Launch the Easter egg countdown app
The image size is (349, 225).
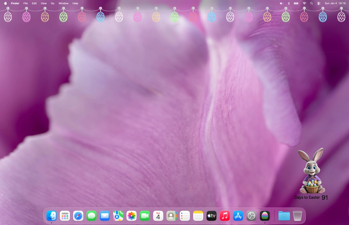coord(265,216)
